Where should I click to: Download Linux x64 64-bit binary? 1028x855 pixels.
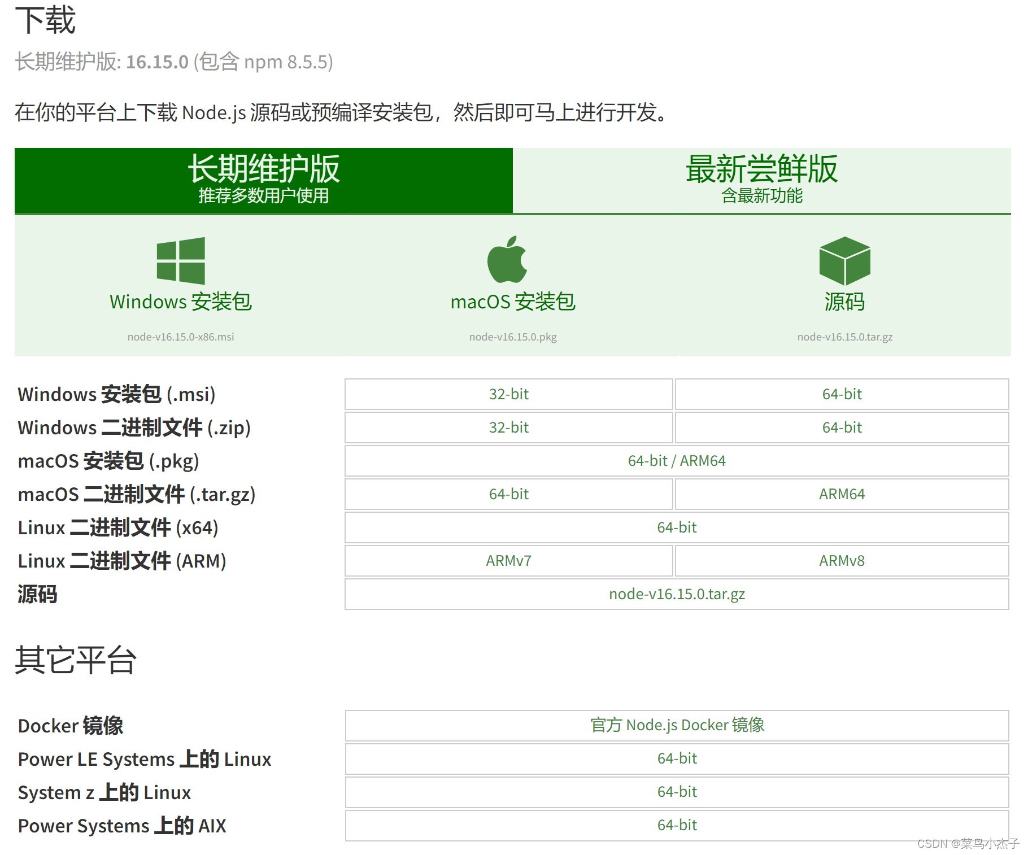[x=677, y=527]
